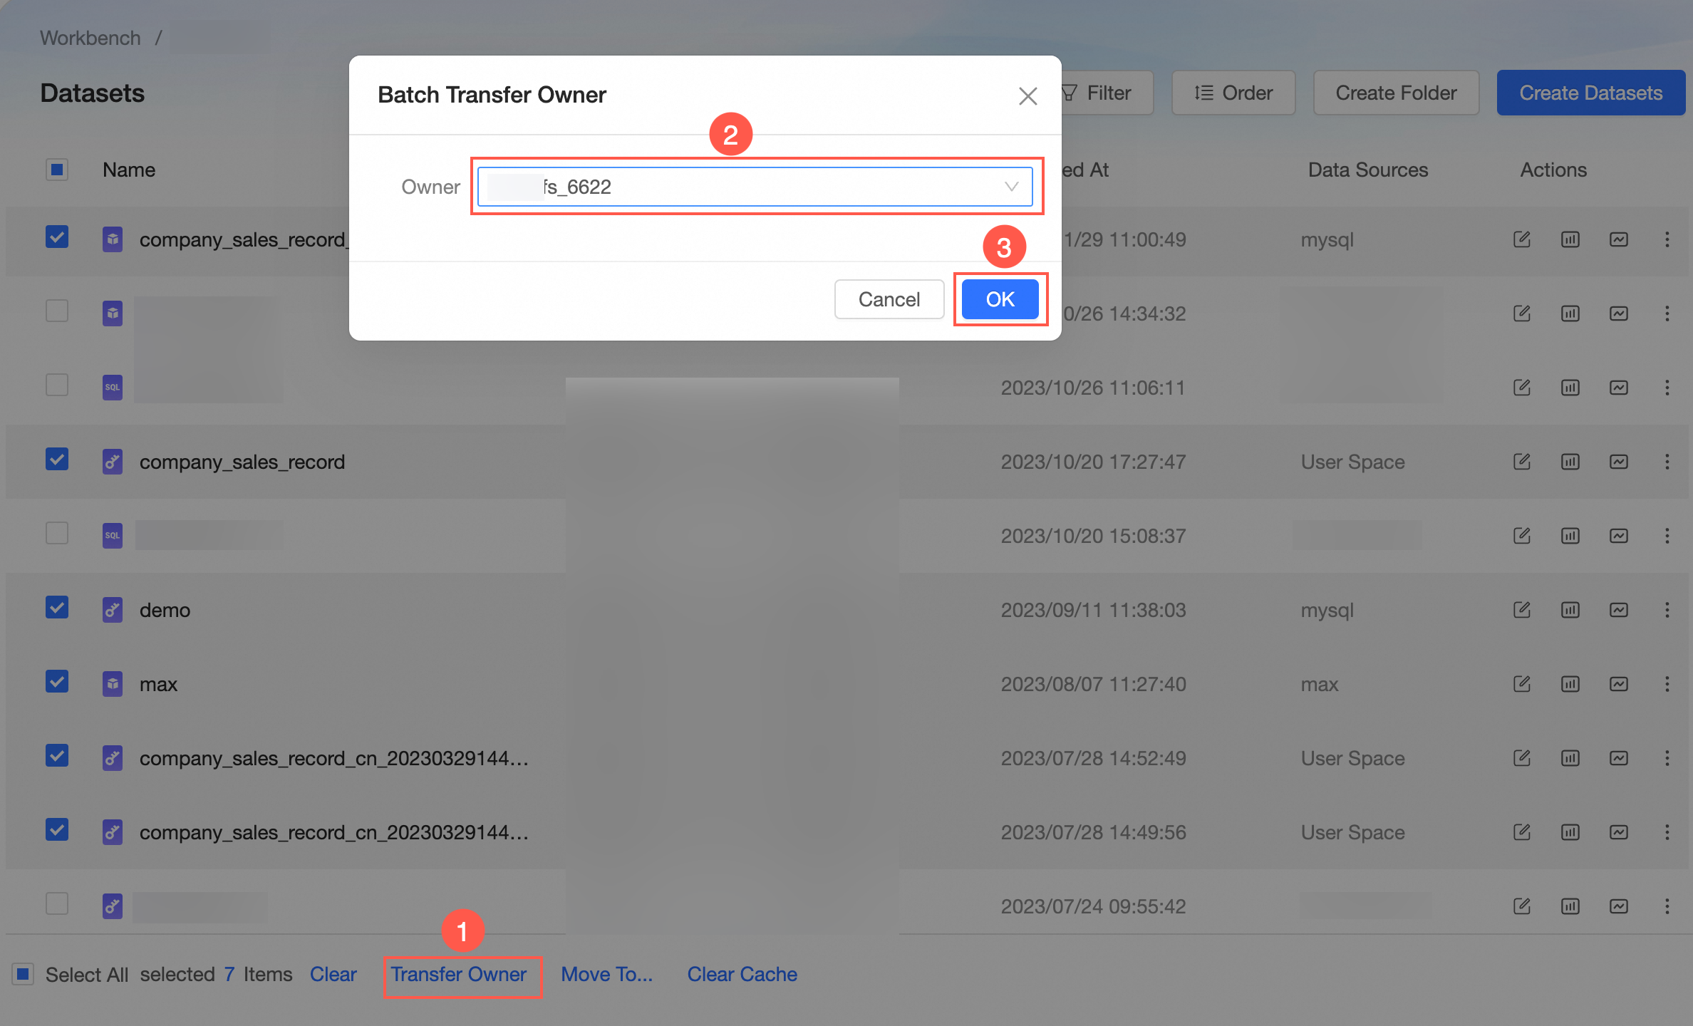
Task: Click the Clear Cache link
Action: click(x=742, y=974)
